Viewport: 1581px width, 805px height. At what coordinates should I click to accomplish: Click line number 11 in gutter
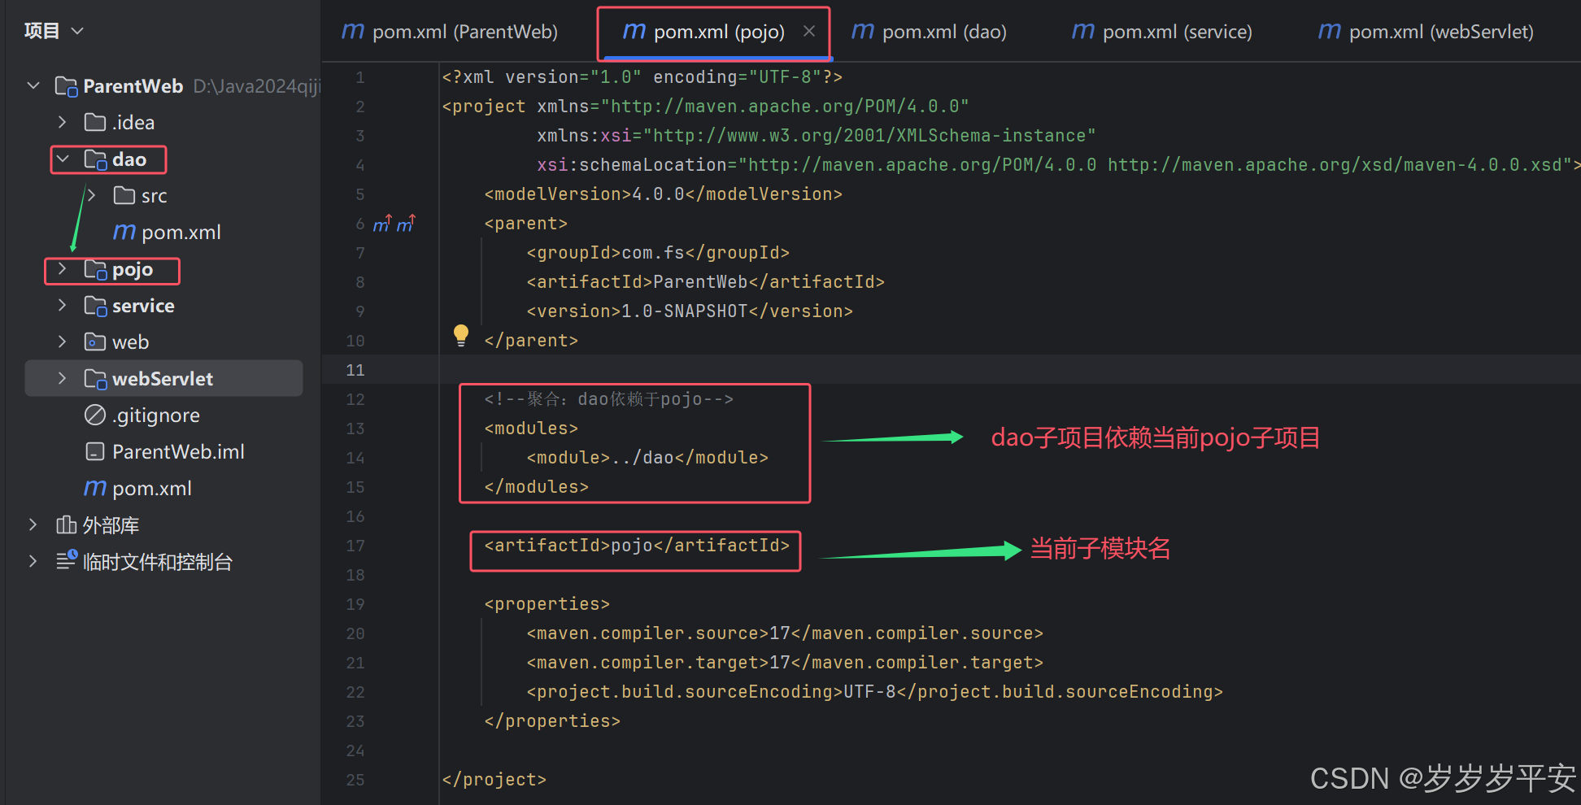tap(355, 370)
